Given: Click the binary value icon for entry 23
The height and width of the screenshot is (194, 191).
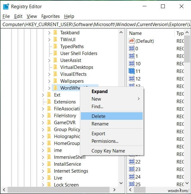Looking at the screenshot, I should (132, 169).
